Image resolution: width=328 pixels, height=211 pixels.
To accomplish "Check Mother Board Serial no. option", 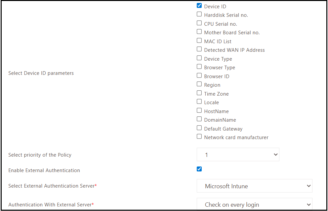I will click(199, 32).
